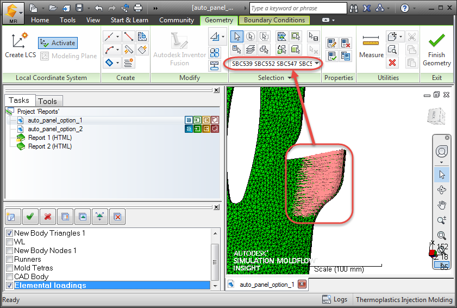The image size is (457, 308).
Task: Open the beam line tool dropdown arrow
Action: (118, 37)
